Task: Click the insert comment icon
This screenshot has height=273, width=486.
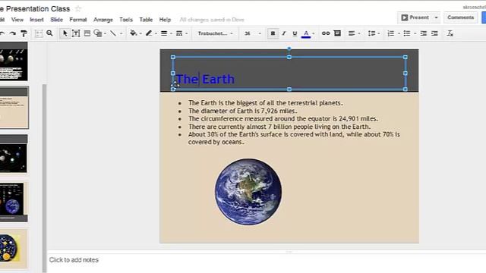Action: [337, 33]
